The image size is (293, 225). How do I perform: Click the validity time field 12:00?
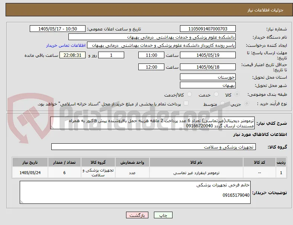click(x=151, y=67)
